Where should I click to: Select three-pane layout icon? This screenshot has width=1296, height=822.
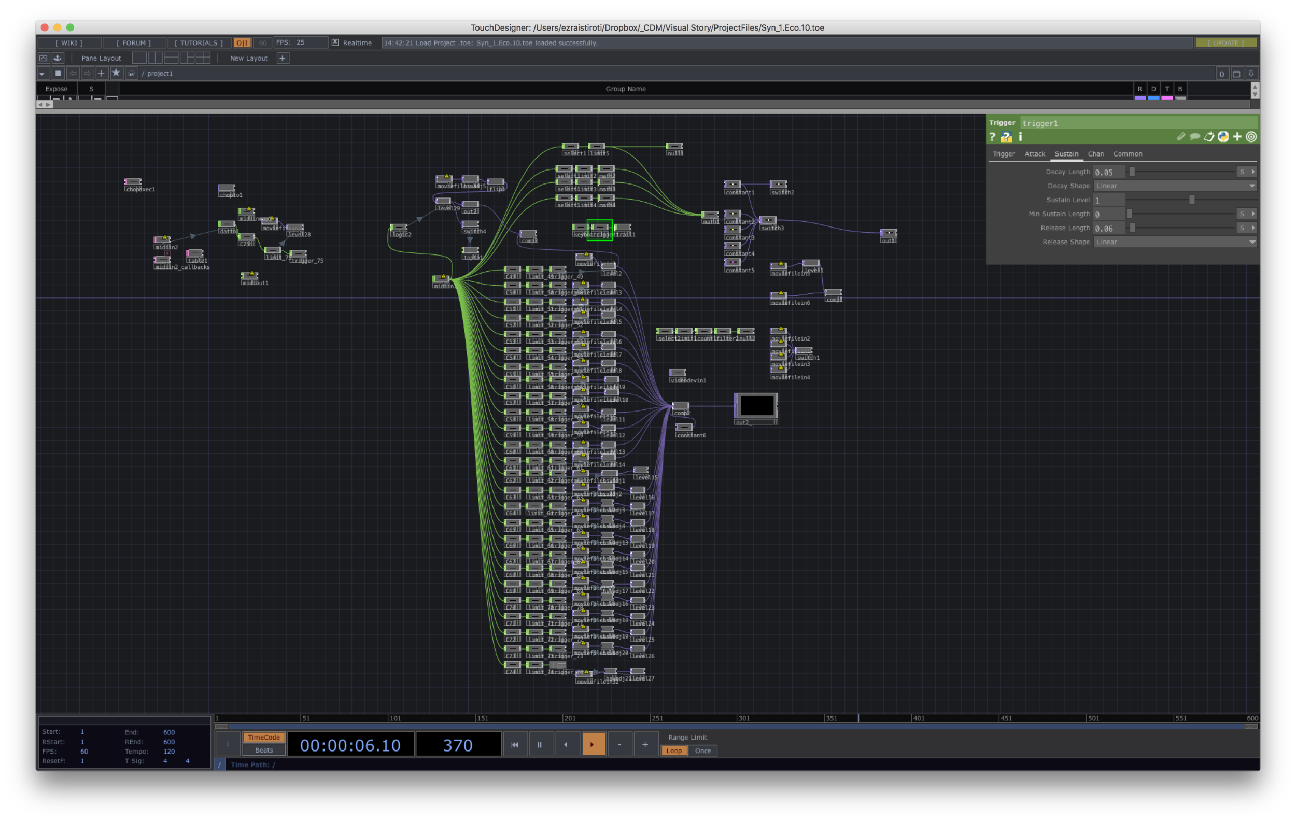[x=187, y=58]
